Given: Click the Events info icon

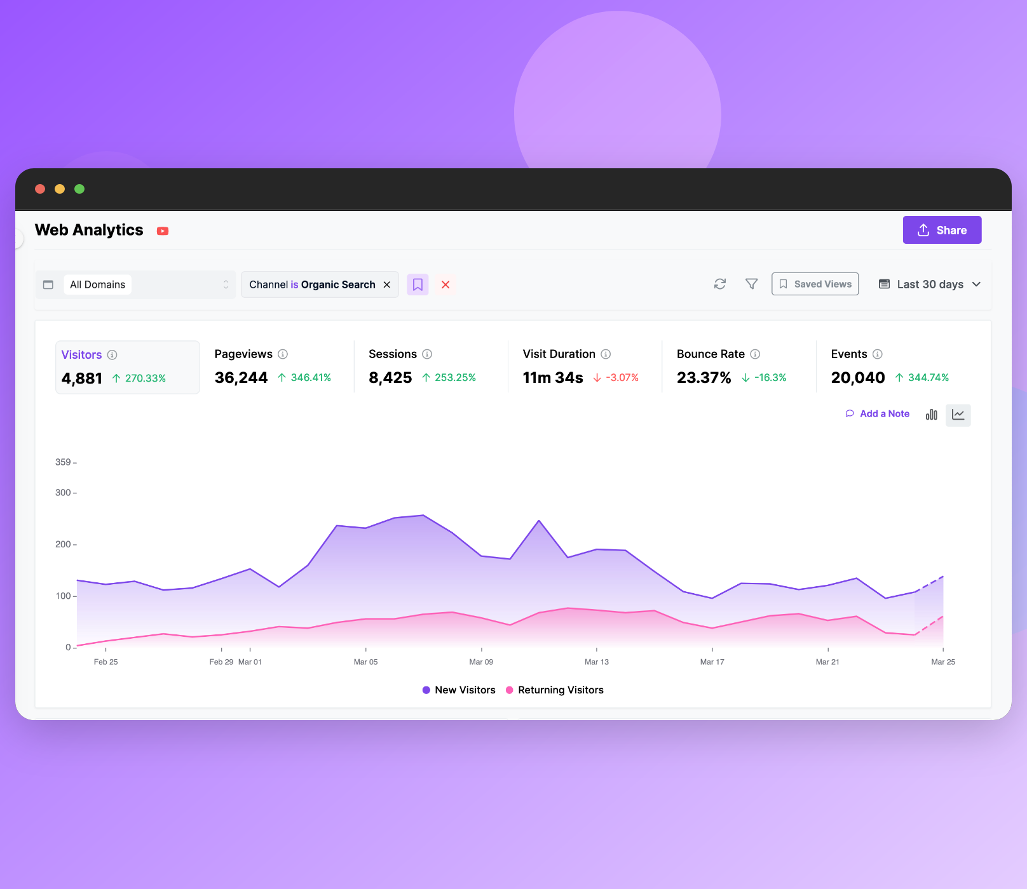Looking at the screenshot, I should [878, 354].
